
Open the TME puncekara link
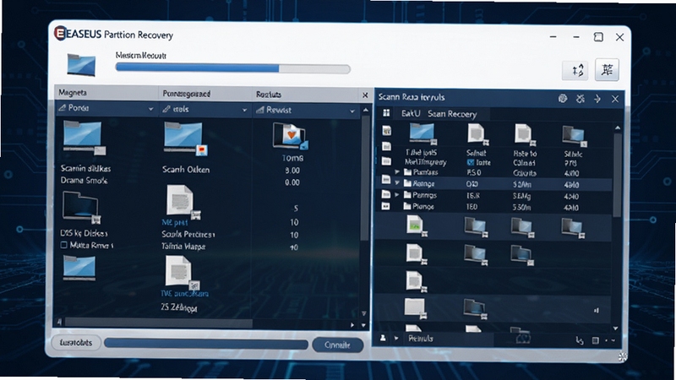coord(184,293)
